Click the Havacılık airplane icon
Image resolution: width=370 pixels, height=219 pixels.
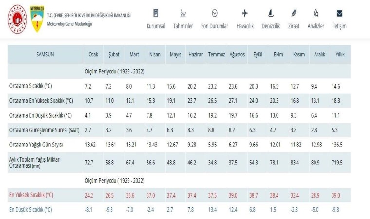point(244,13)
